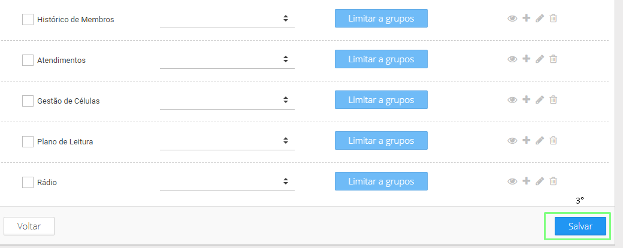Enable the Rádio checkbox
The width and height of the screenshot is (623, 248).
click(28, 183)
